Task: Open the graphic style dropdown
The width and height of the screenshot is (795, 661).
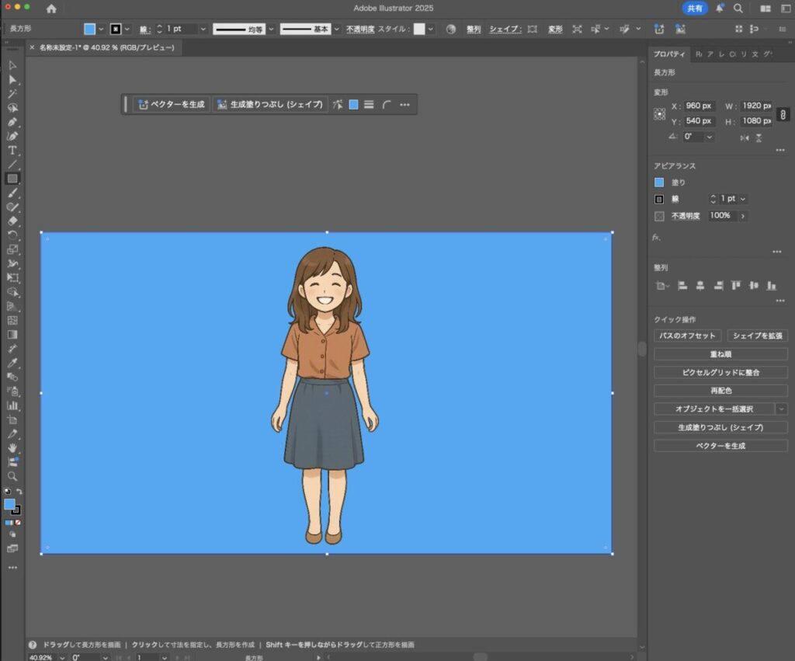Action: (430, 30)
